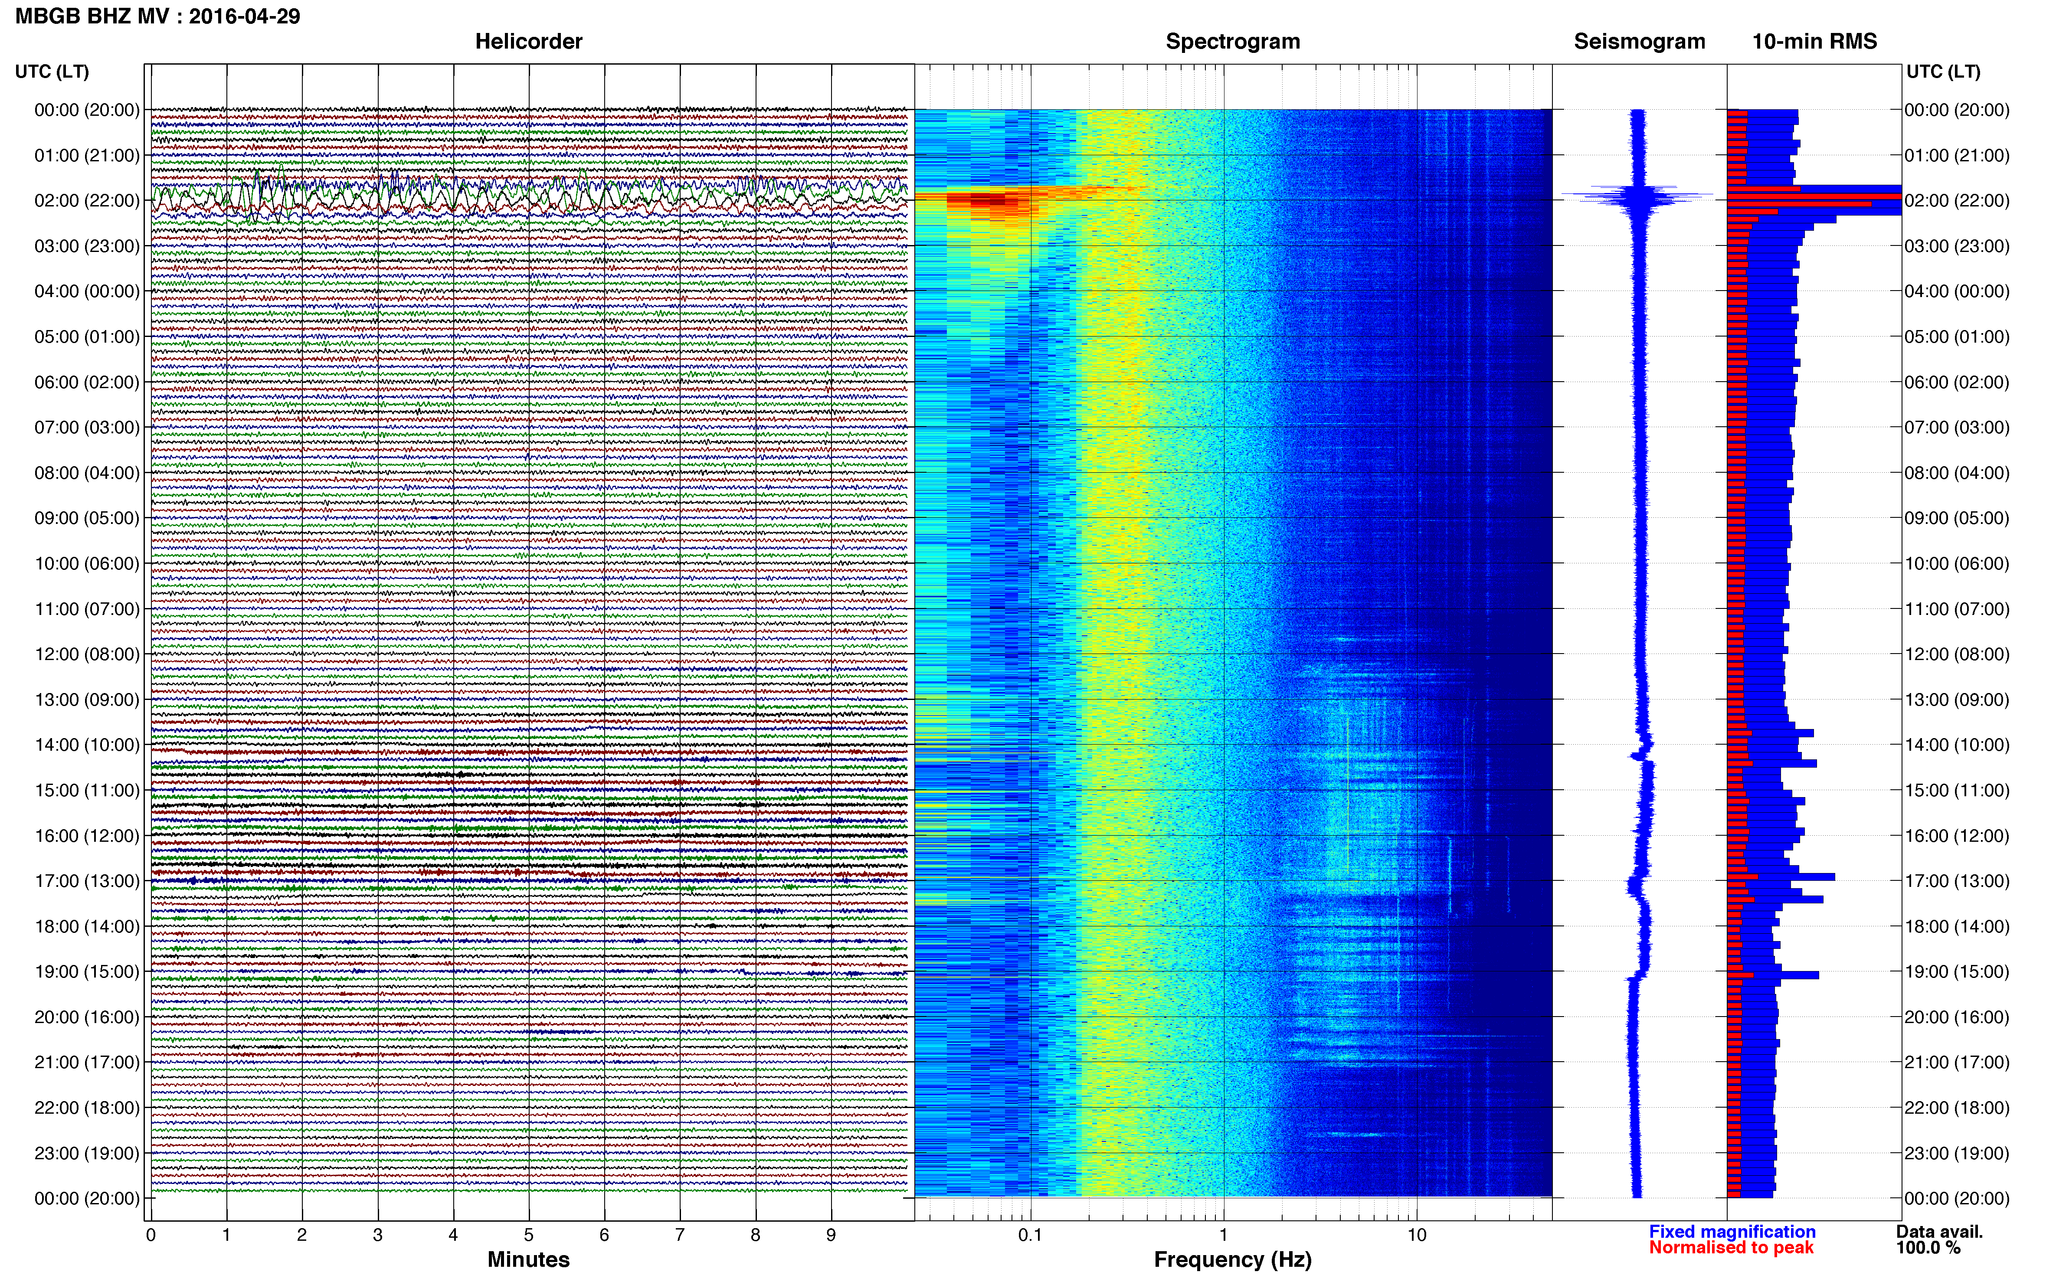The image size is (2056, 1285).
Task: Click left time label 11:00 (07:00)
Action: pos(87,609)
